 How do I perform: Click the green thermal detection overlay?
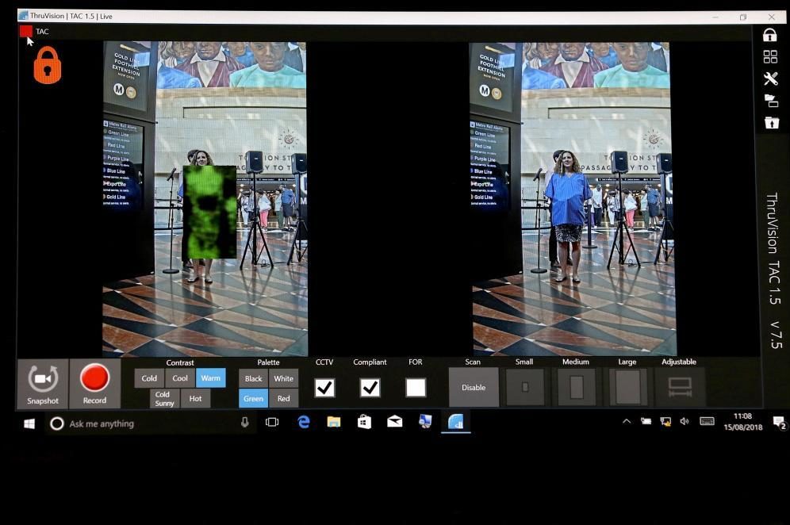click(x=209, y=212)
